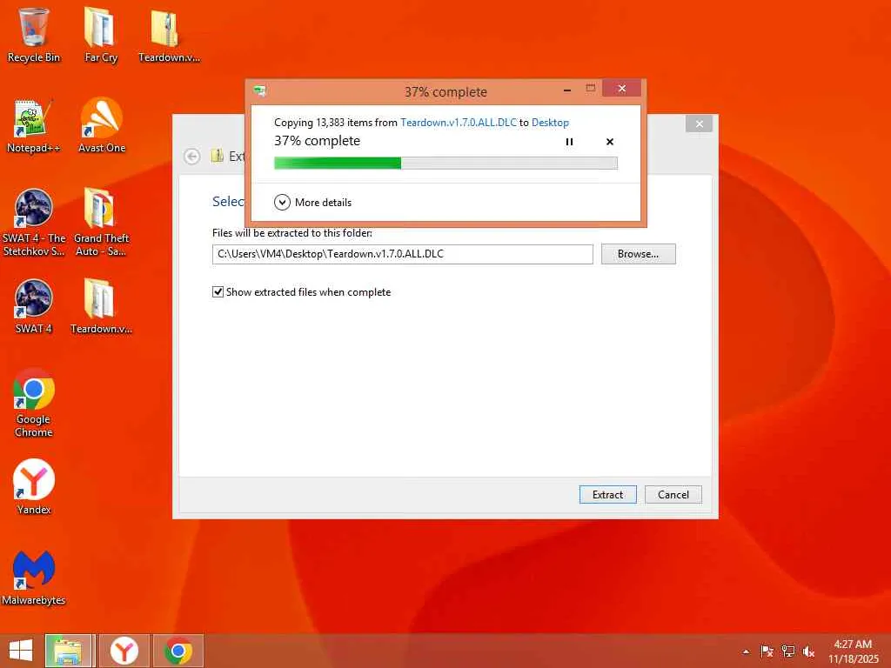Open the Recycle Bin desktop icon

[x=34, y=34]
